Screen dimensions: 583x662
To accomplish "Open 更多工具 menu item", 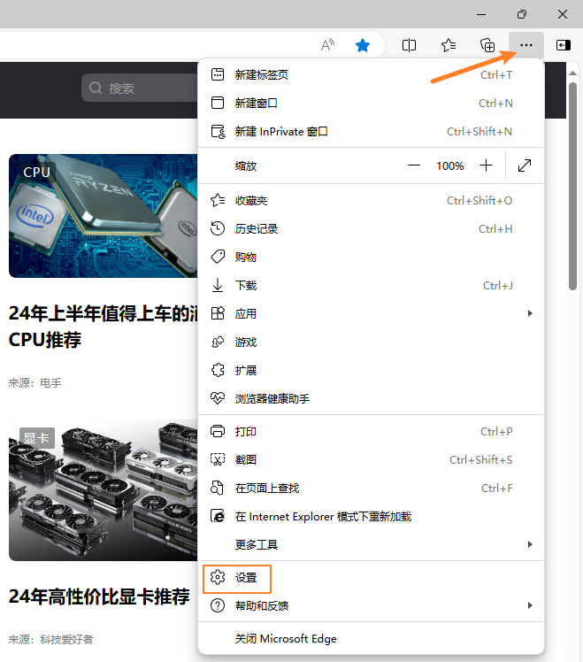I will click(x=371, y=544).
